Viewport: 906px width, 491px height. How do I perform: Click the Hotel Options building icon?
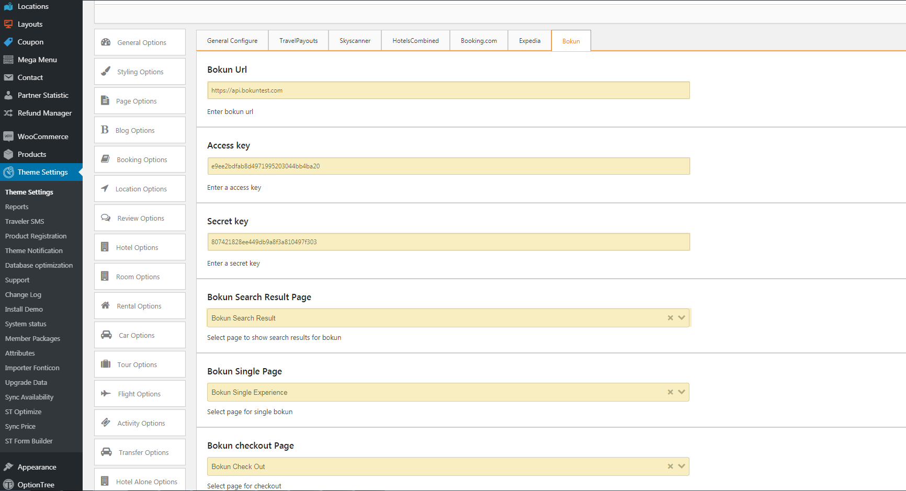[105, 247]
